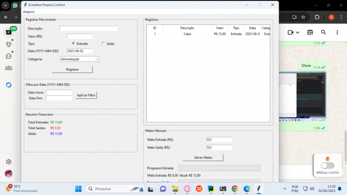347x195 pixels.
Task: Click the Registrar button
Action: click(72, 70)
